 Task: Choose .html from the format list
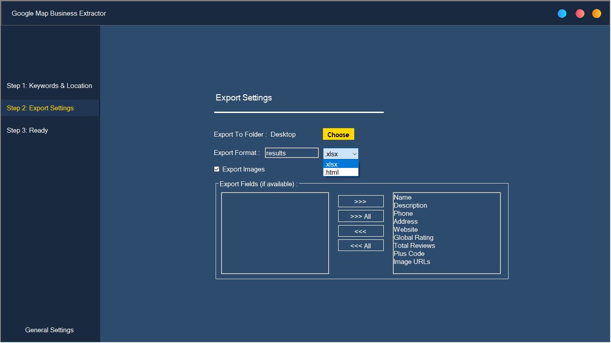340,172
